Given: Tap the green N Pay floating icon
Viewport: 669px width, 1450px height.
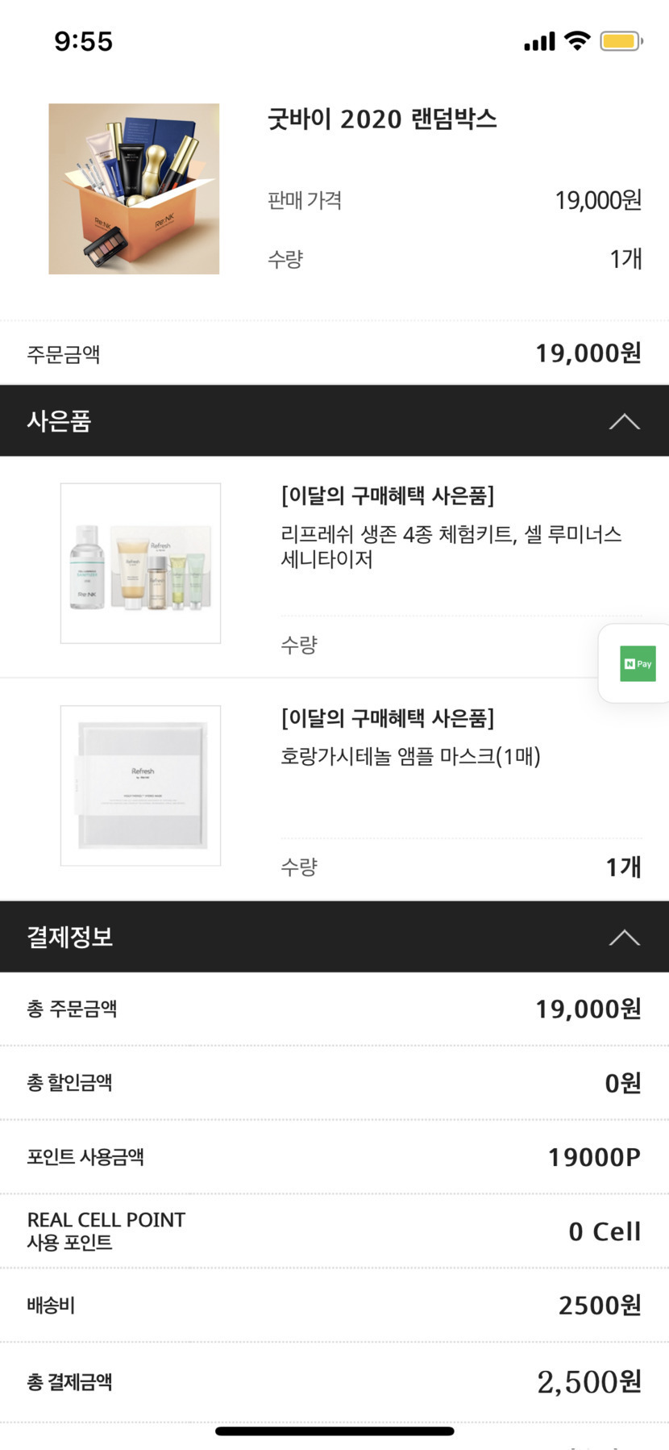Looking at the screenshot, I should [x=638, y=664].
